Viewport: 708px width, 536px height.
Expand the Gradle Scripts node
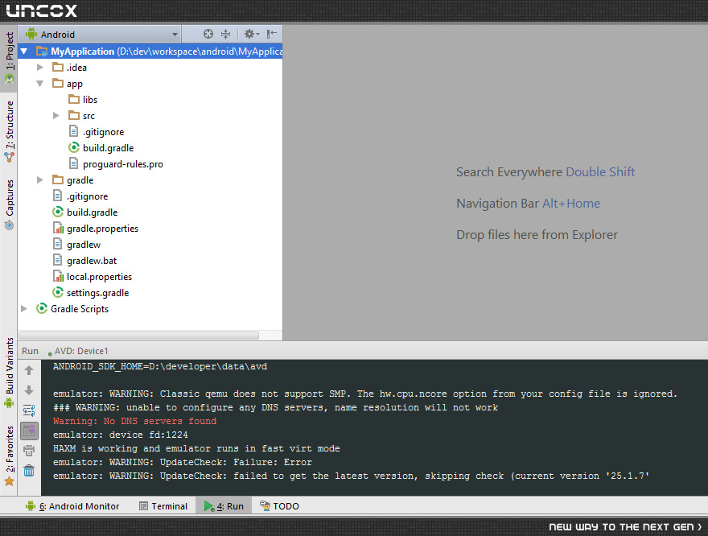coord(24,309)
